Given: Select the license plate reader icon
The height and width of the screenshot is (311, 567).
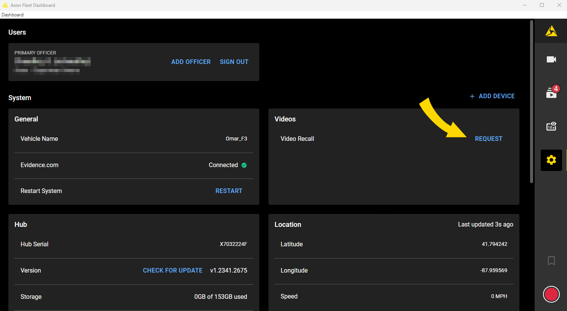Looking at the screenshot, I should tap(551, 126).
